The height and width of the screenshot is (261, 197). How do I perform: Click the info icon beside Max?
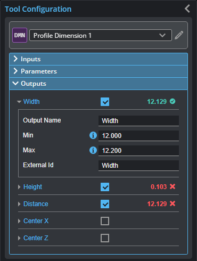click(x=93, y=150)
